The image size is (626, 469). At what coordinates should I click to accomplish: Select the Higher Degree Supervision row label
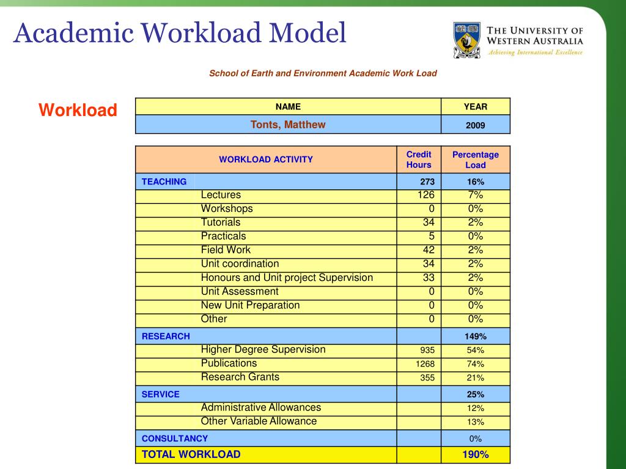coord(263,349)
